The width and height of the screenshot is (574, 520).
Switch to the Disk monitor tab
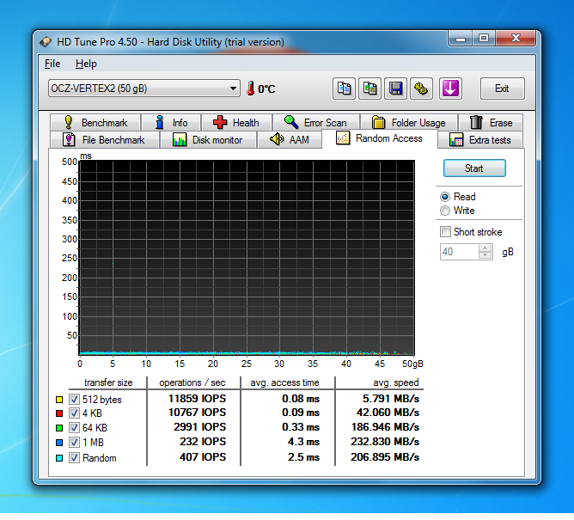pyautogui.click(x=207, y=140)
